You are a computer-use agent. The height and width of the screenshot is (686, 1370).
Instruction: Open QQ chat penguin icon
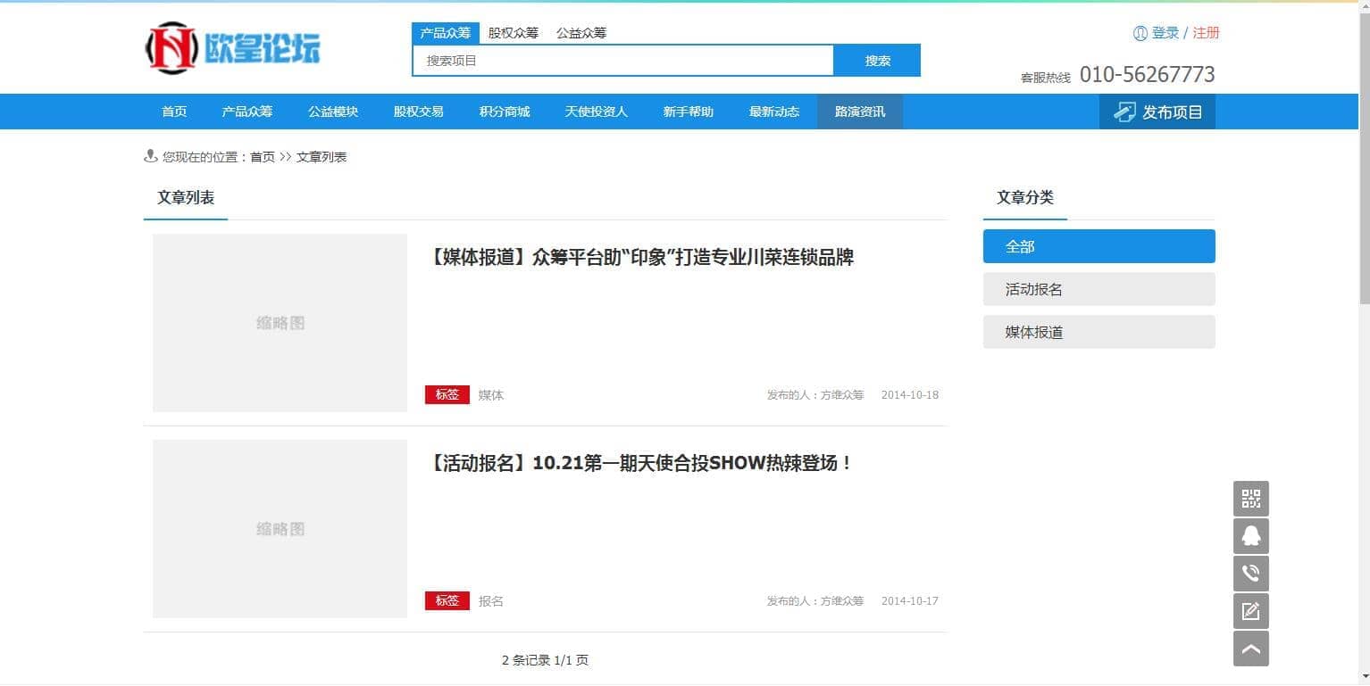(x=1250, y=536)
